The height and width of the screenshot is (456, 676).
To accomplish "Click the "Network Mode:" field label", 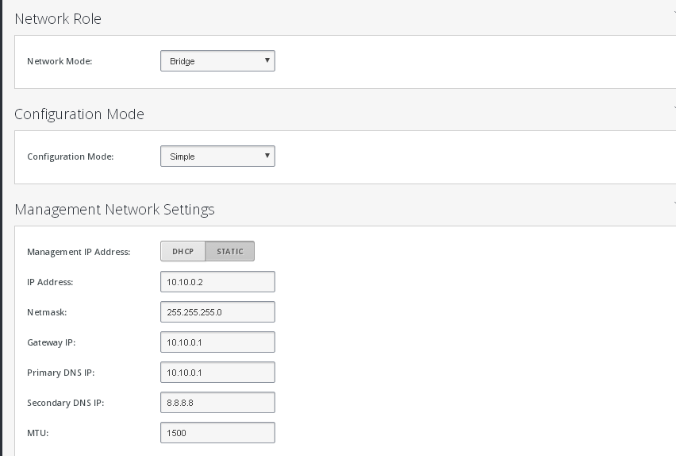I will pos(60,61).
